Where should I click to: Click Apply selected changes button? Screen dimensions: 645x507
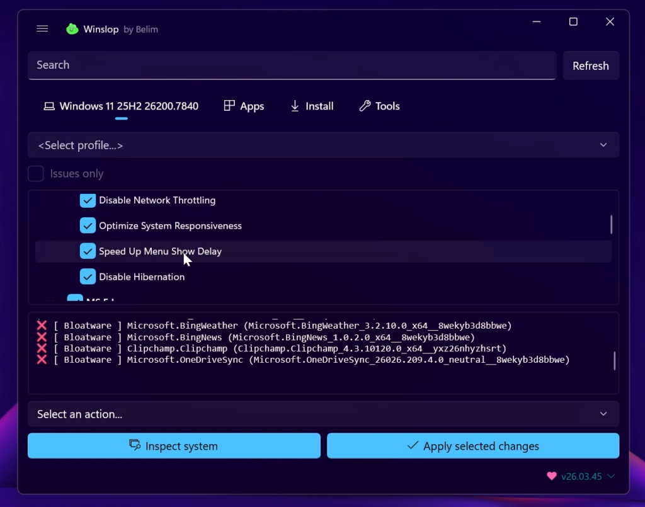(472, 446)
